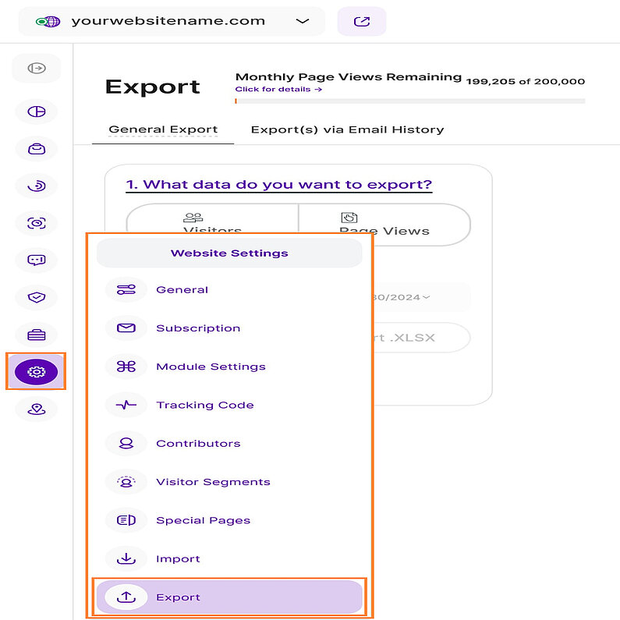Click the Export .XLSX button

(421, 338)
